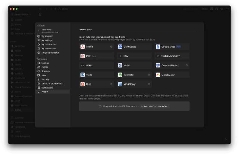Favorite the page with star icon
This screenshot has width=239, height=155.
pyautogui.click(x=222, y=9)
